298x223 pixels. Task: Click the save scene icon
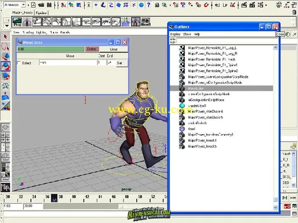click(49, 5)
